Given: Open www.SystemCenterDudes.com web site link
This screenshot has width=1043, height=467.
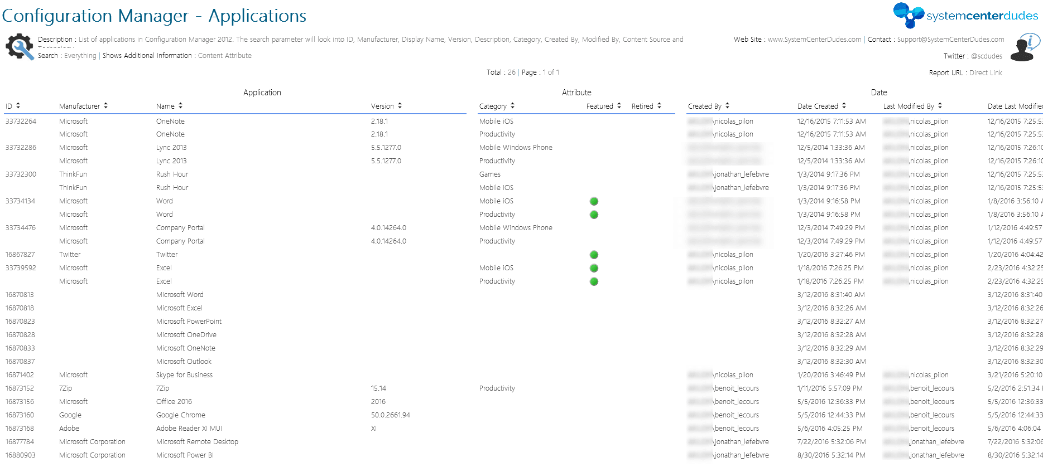Looking at the screenshot, I should coord(814,40).
